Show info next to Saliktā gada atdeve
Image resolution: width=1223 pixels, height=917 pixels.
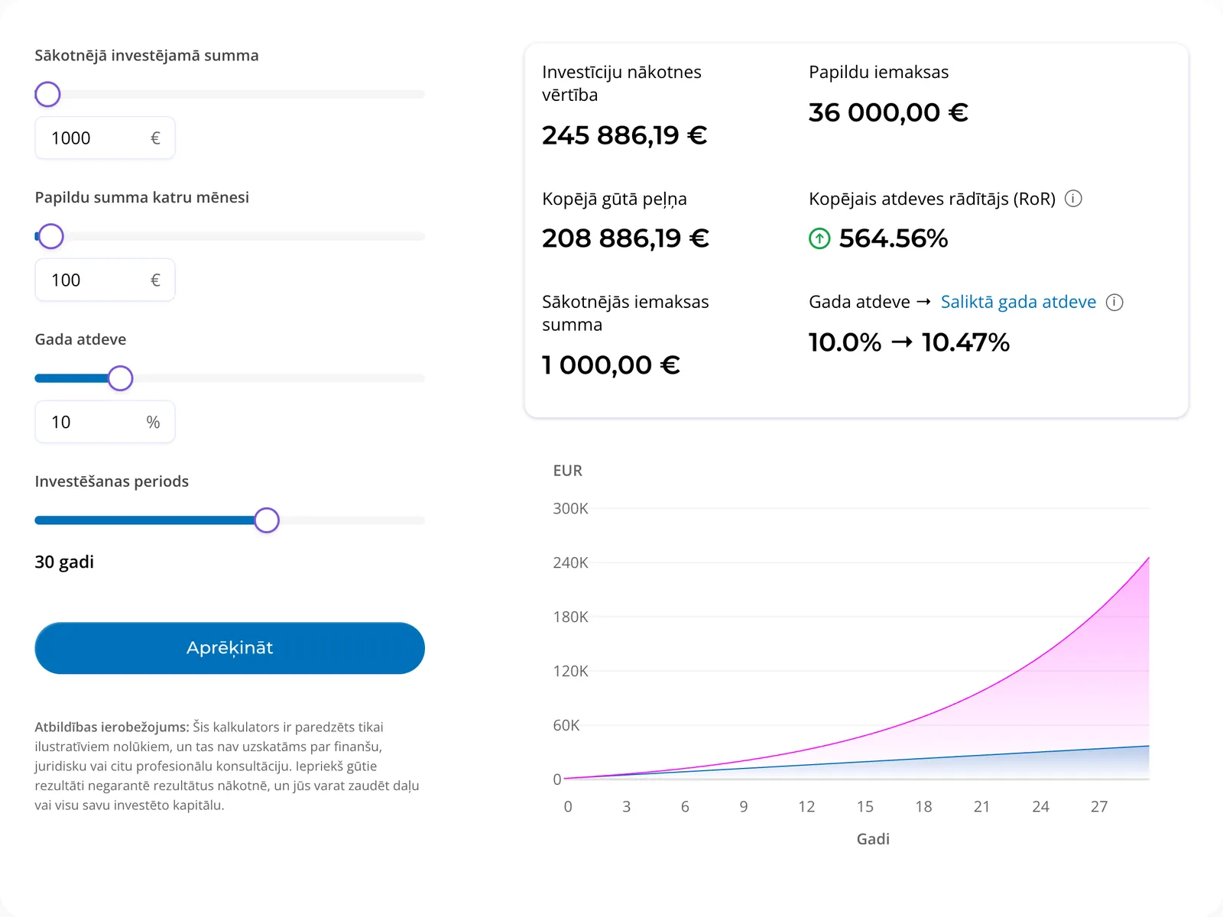(1114, 302)
